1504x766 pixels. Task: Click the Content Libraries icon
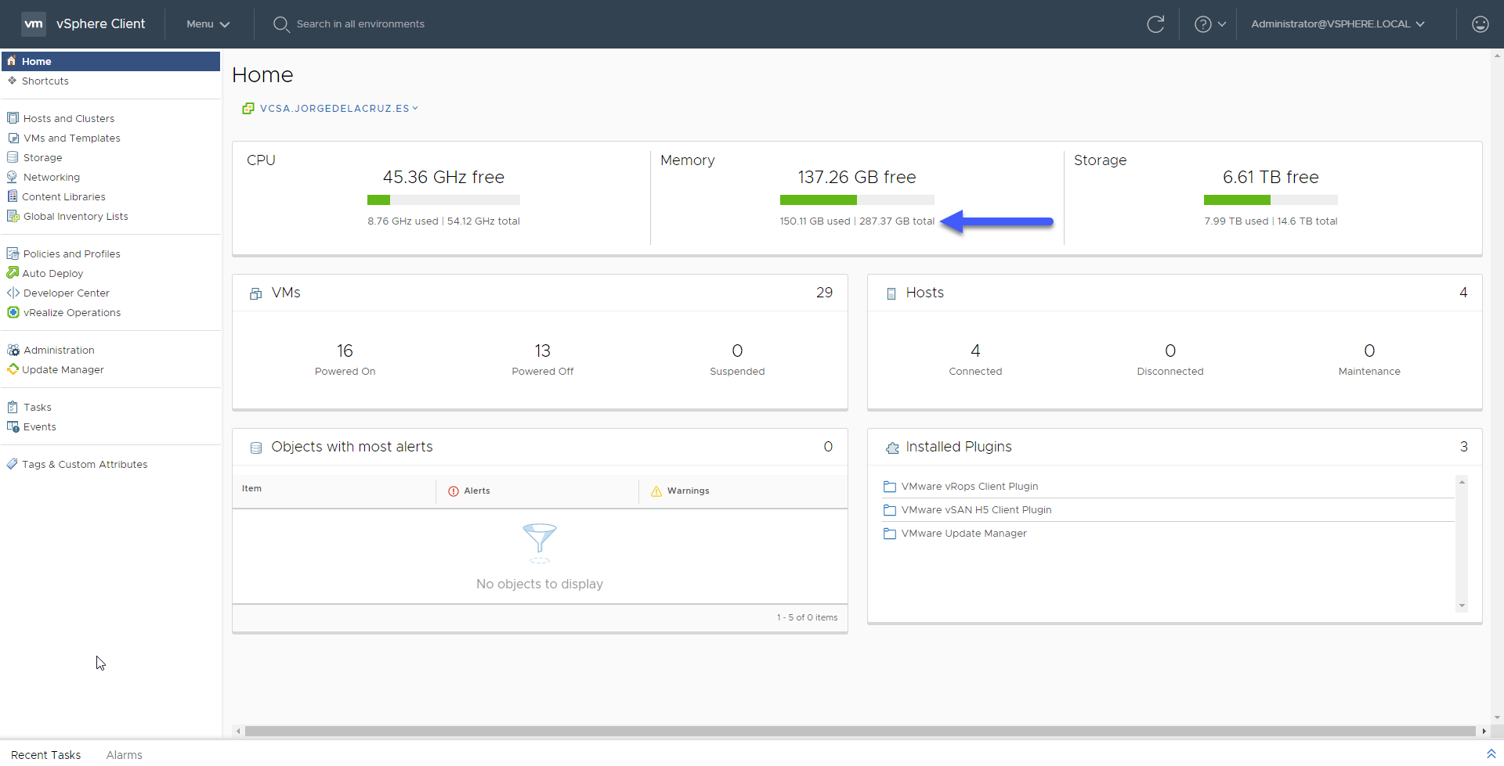pos(13,196)
